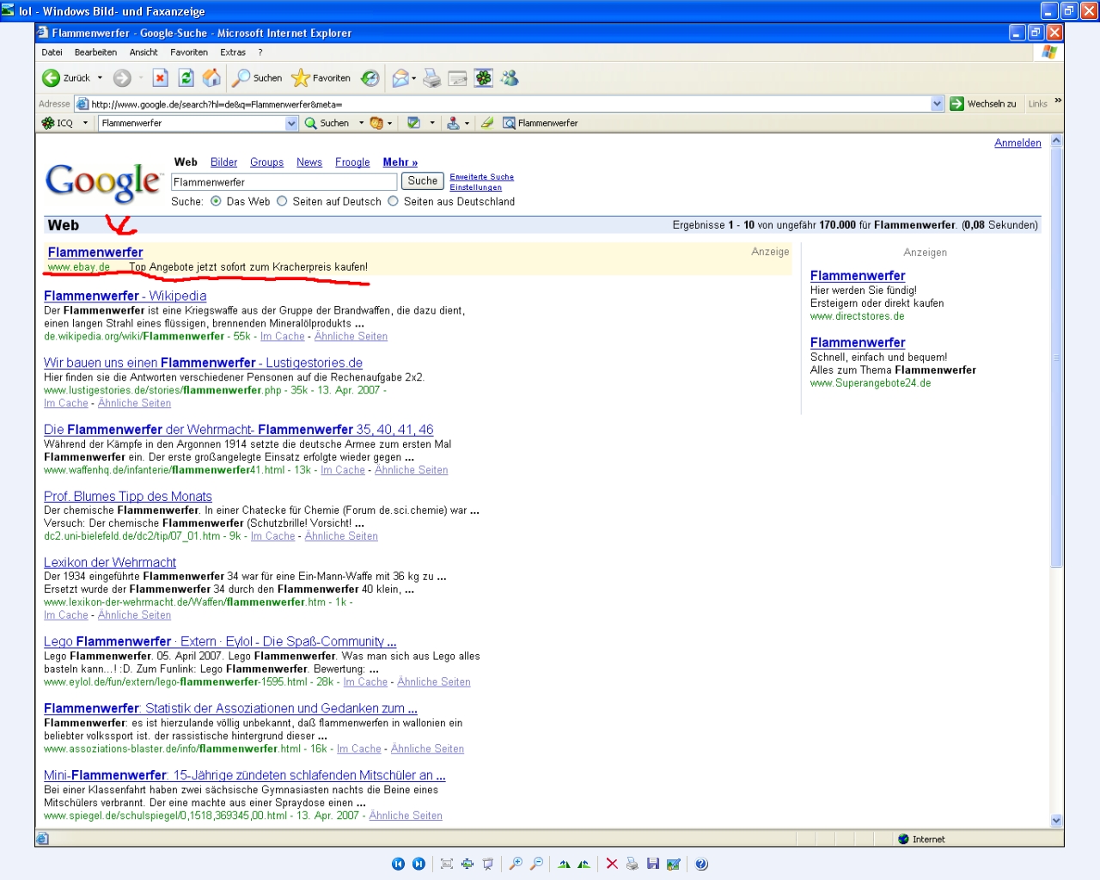Open the Extras menu
The image size is (1100, 880).
233,52
